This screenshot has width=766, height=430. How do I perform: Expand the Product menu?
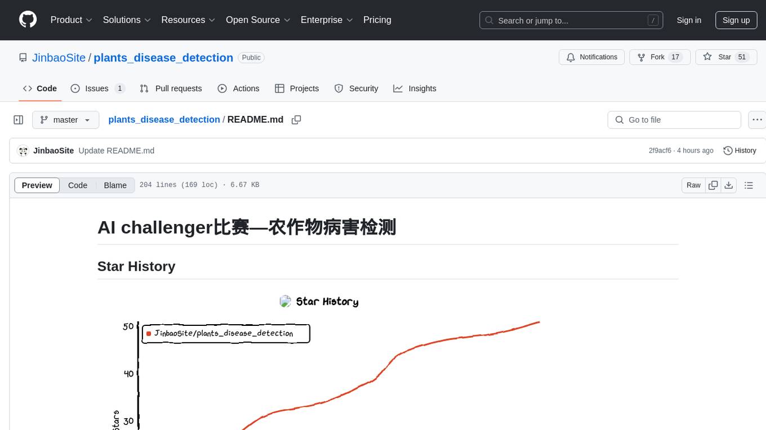click(x=72, y=20)
